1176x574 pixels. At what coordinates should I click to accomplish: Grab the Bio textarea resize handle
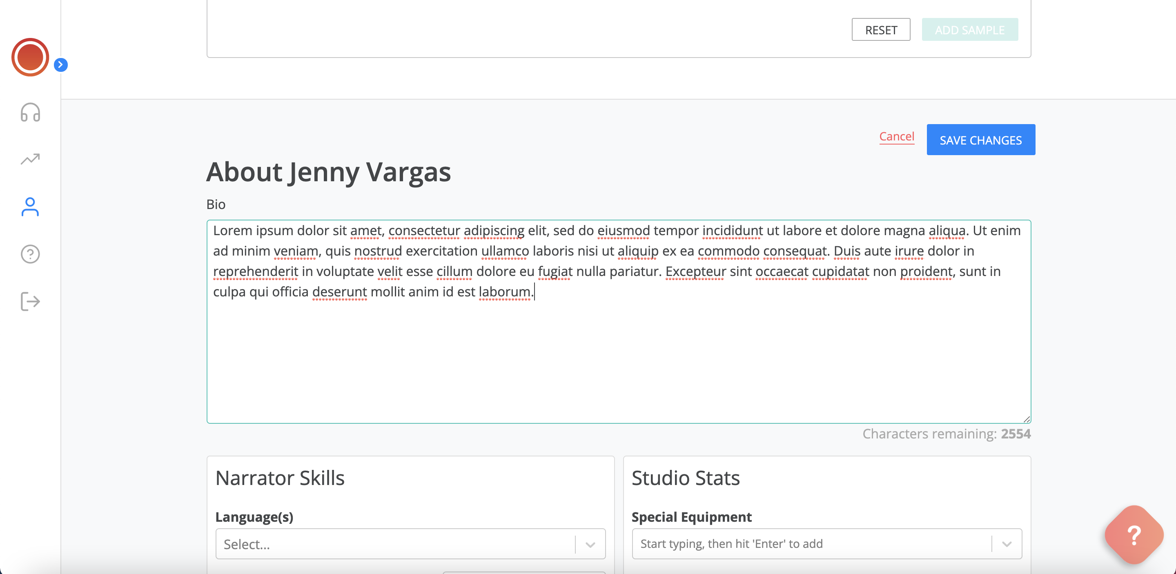[1026, 419]
